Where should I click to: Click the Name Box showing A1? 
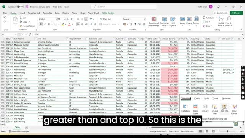(9, 34)
